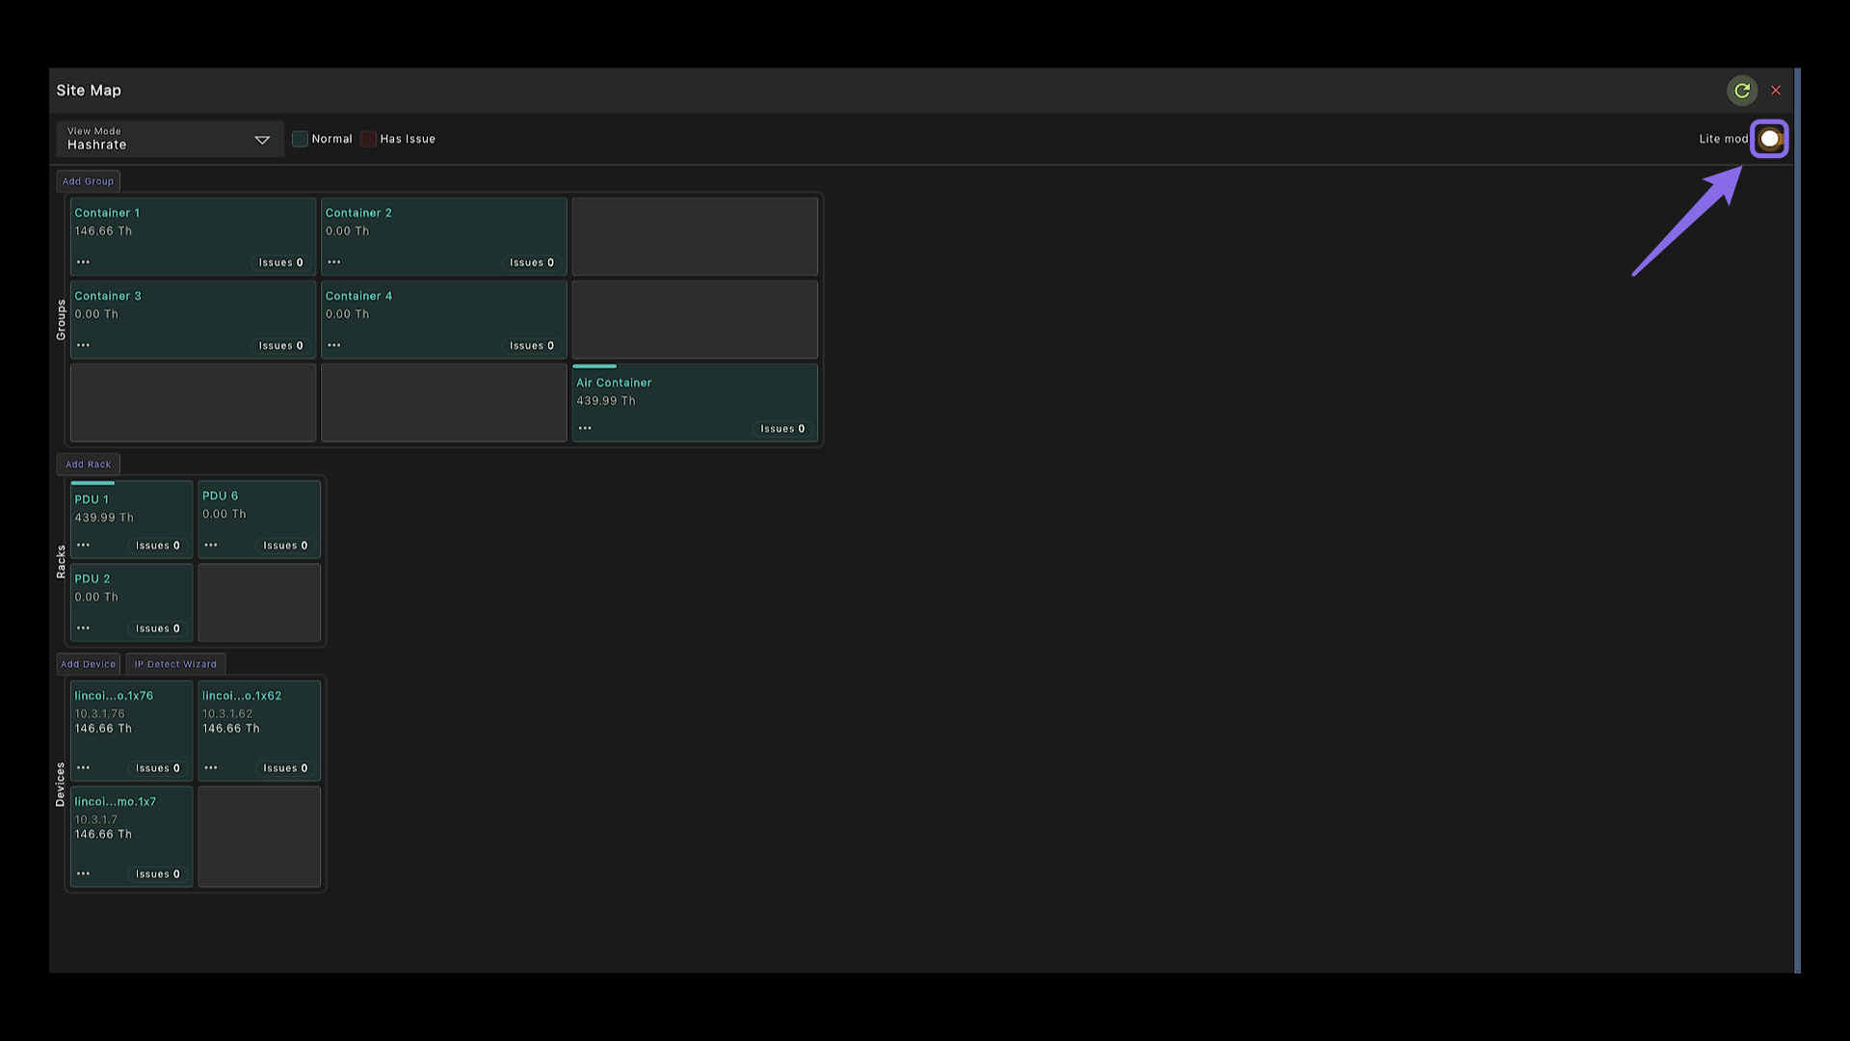Open the PDU 6 options menu dots

click(x=211, y=546)
